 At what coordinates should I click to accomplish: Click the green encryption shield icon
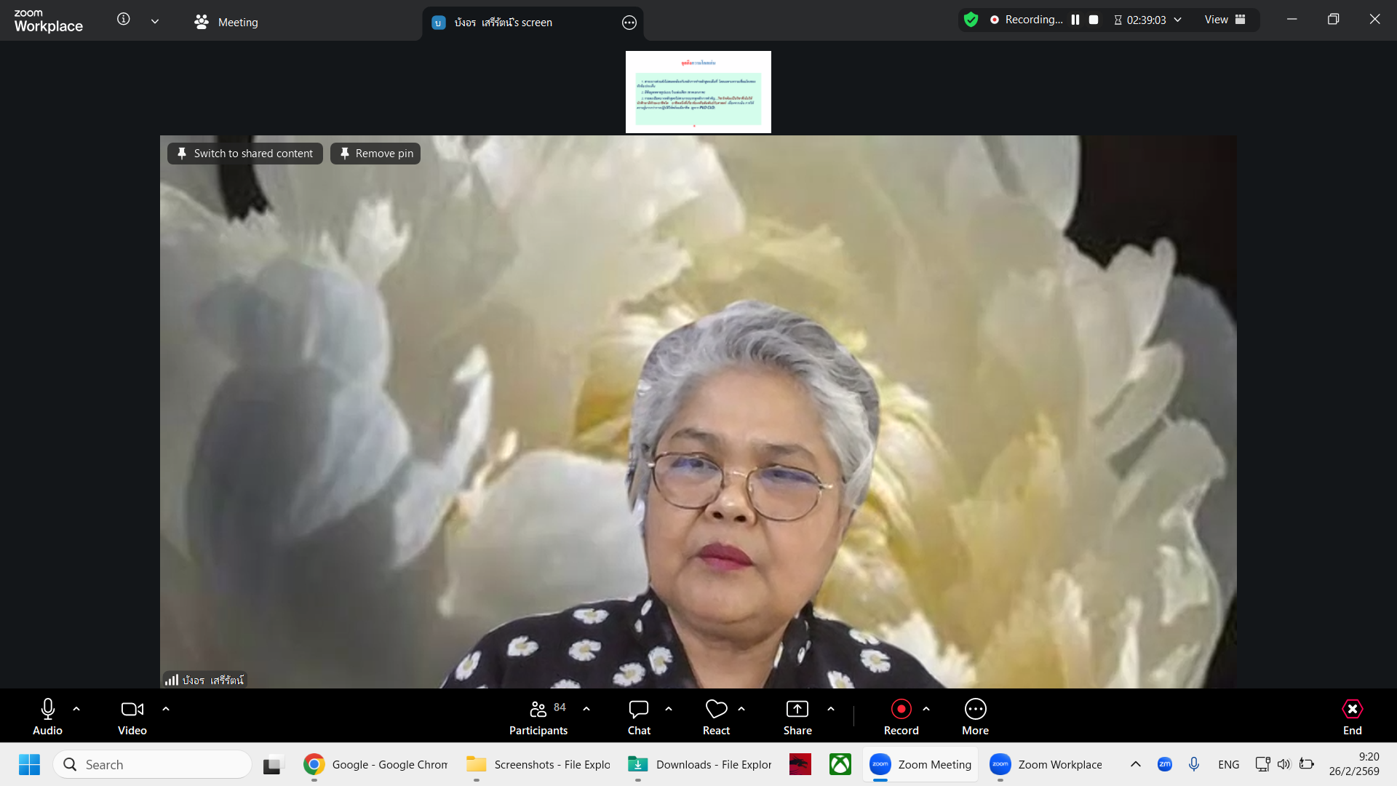(971, 20)
